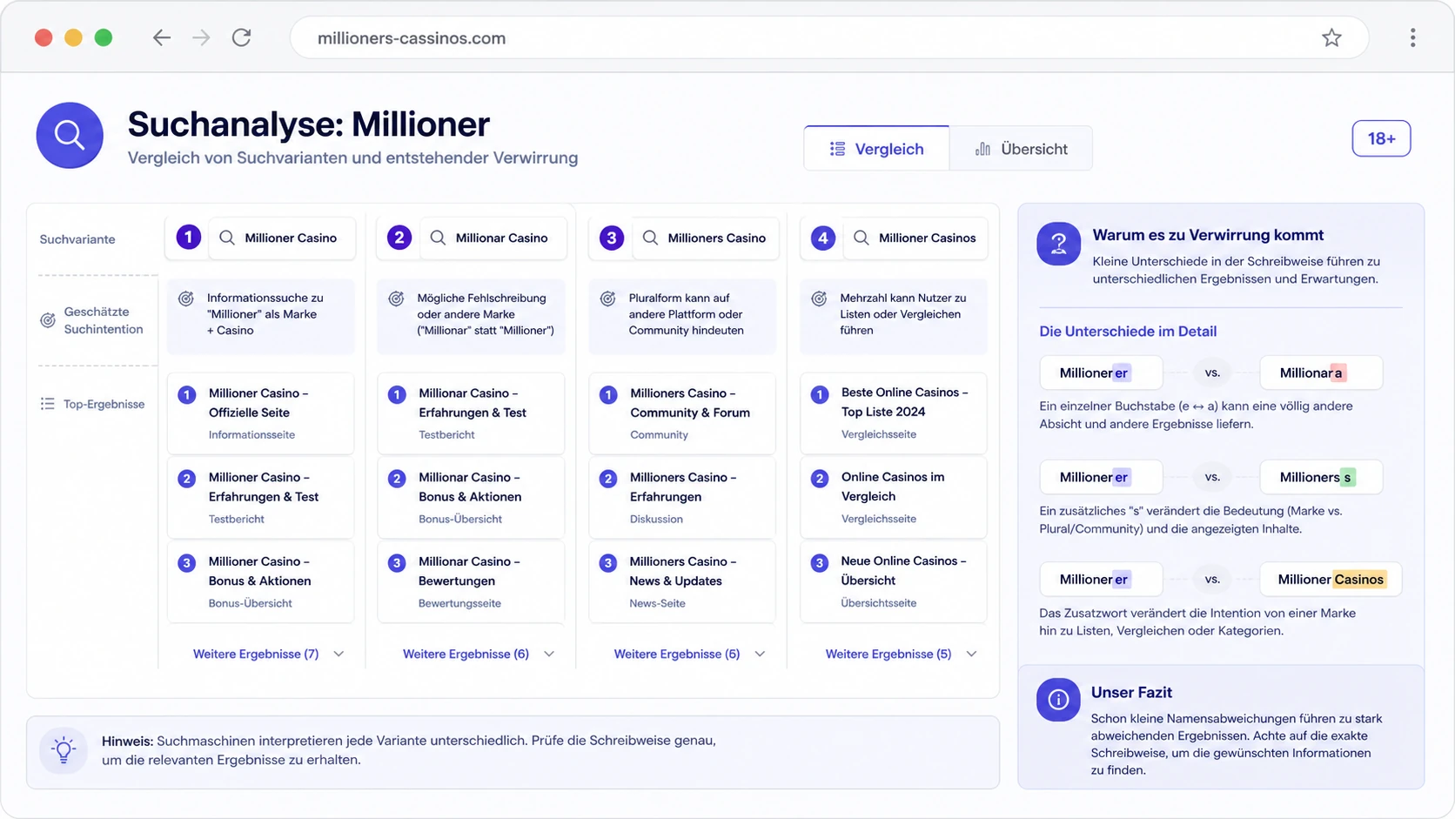The height and width of the screenshot is (819, 1455).
Task: Select the Millioners Casino search variant field
Action: (x=703, y=238)
